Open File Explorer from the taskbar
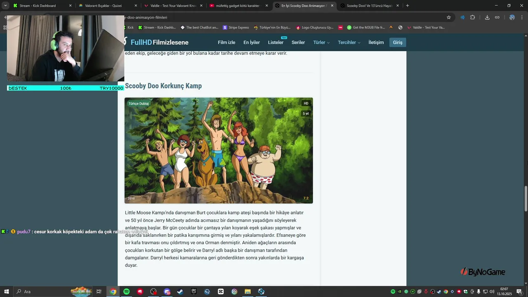This screenshot has height=297, width=528. pos(247,292)
